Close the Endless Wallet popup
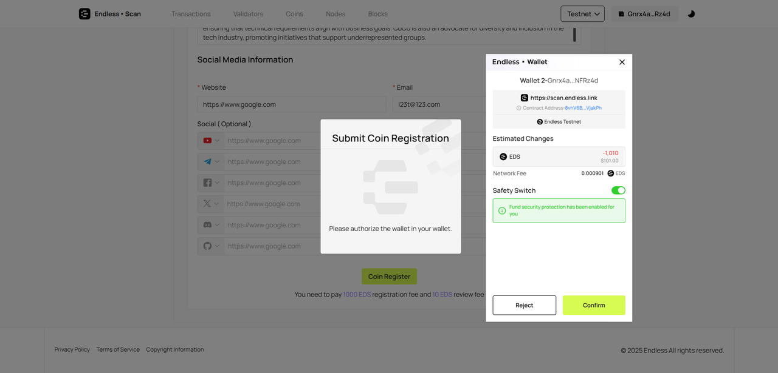Viewport: 778px width, 373px height. click(x=622, y=62)
